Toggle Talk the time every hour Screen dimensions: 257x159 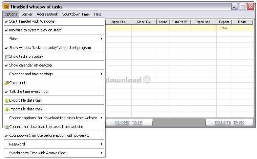tap(54, 91)
